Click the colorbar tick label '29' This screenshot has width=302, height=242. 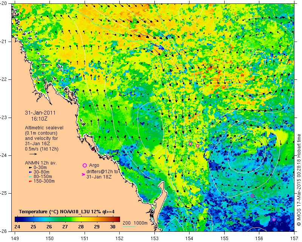coord(97,226)
